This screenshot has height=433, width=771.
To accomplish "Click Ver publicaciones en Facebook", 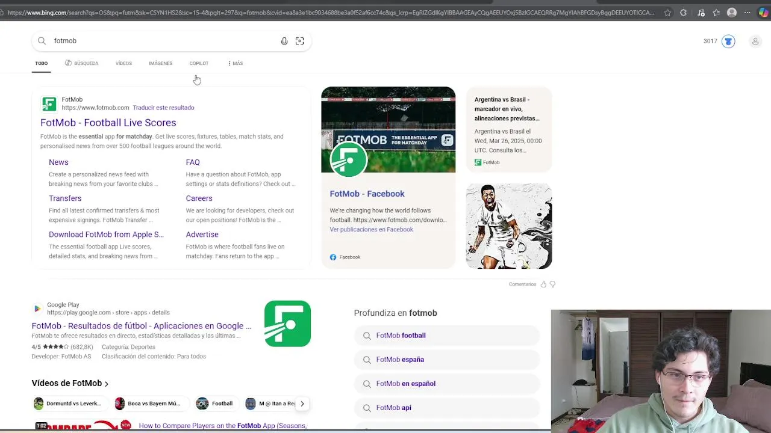I will click(371, 230).
